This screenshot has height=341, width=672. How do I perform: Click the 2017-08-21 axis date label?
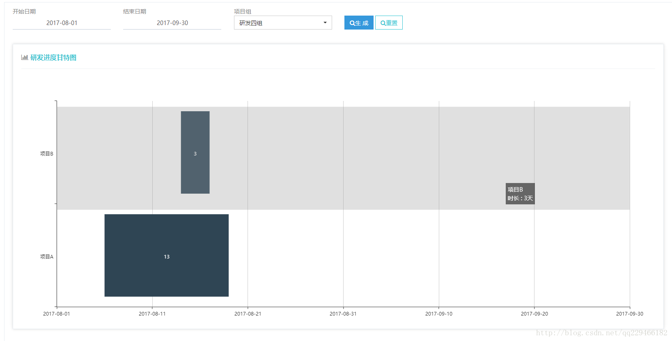click(248, 314)
